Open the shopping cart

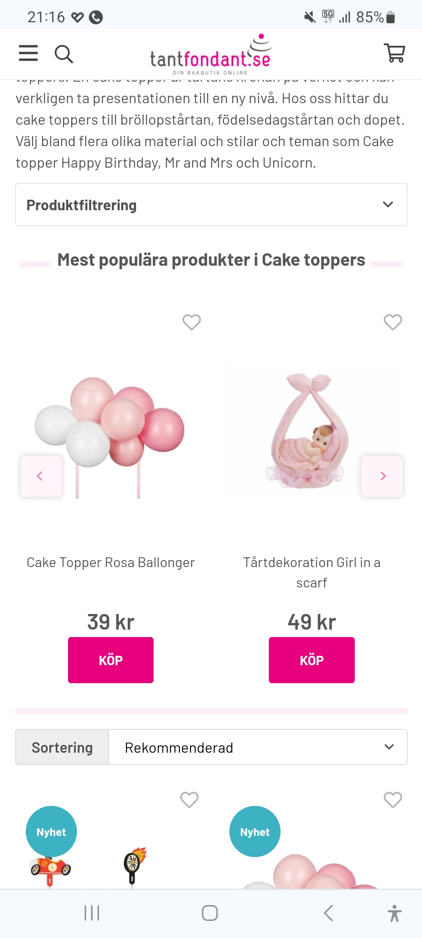pyautogui.click(x=395, y=53)
